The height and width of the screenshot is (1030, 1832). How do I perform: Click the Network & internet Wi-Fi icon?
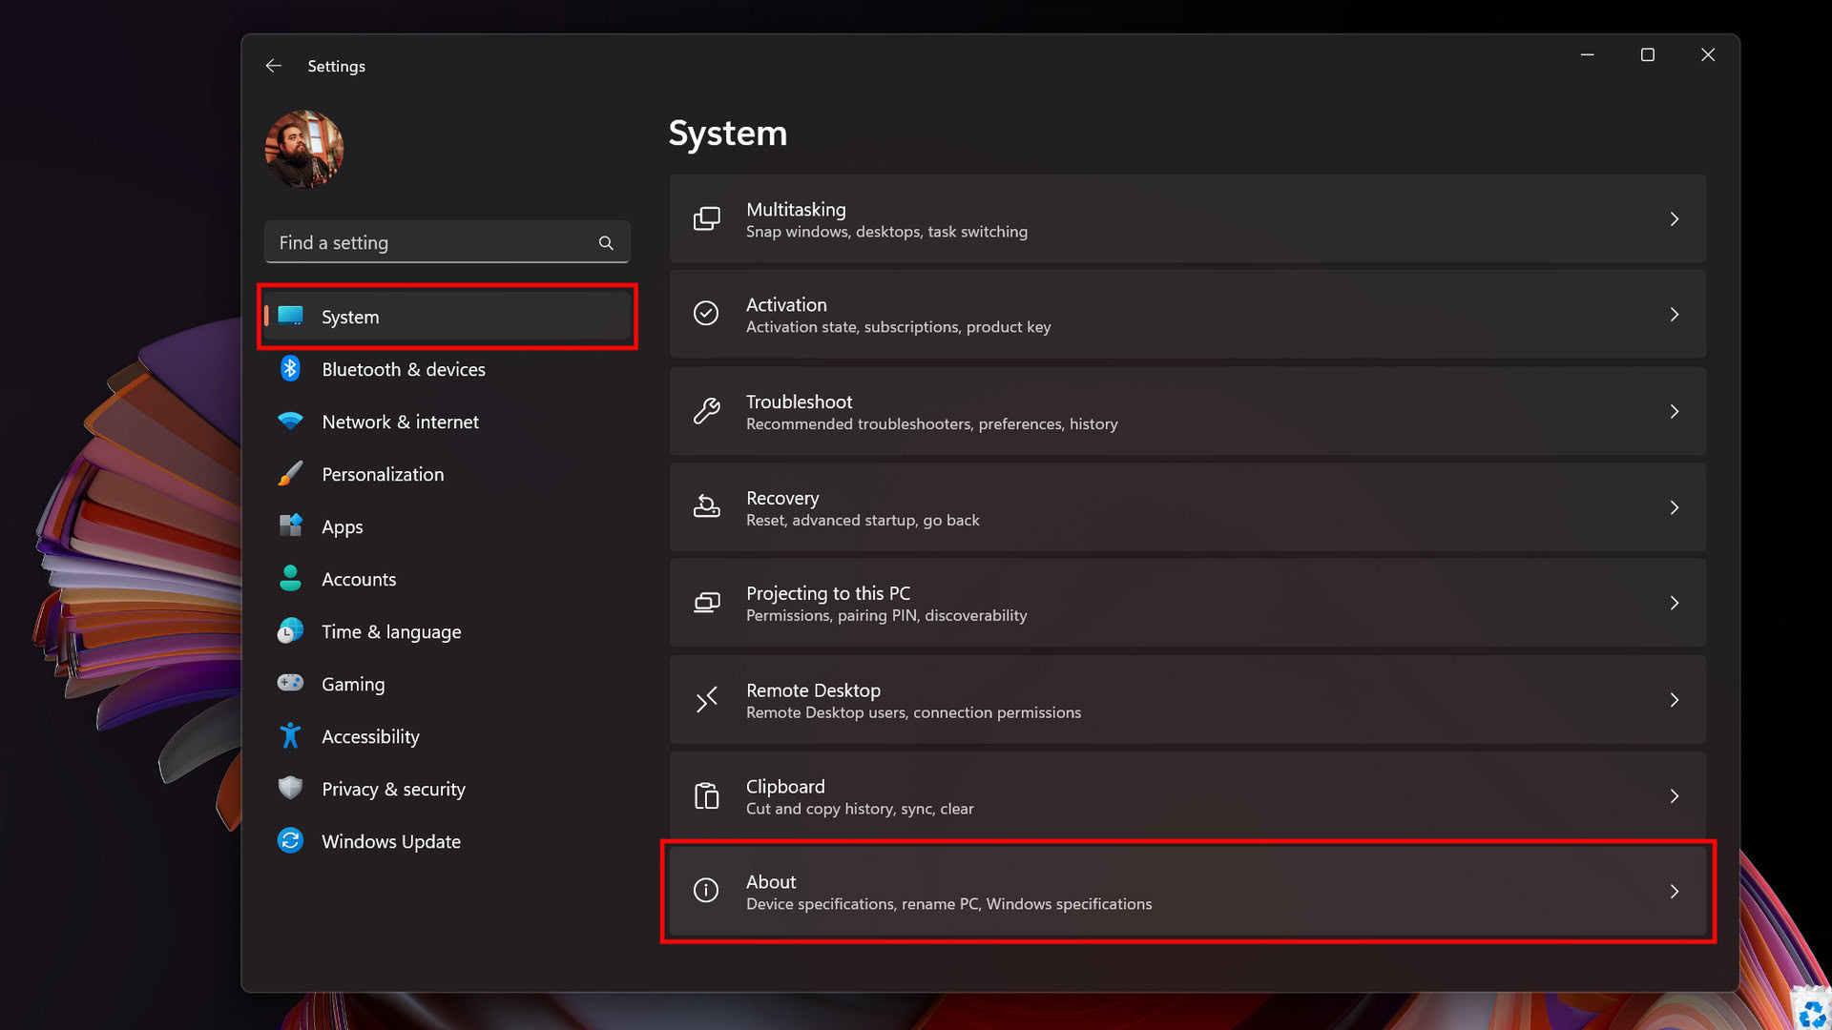click(x=290, y=421)
